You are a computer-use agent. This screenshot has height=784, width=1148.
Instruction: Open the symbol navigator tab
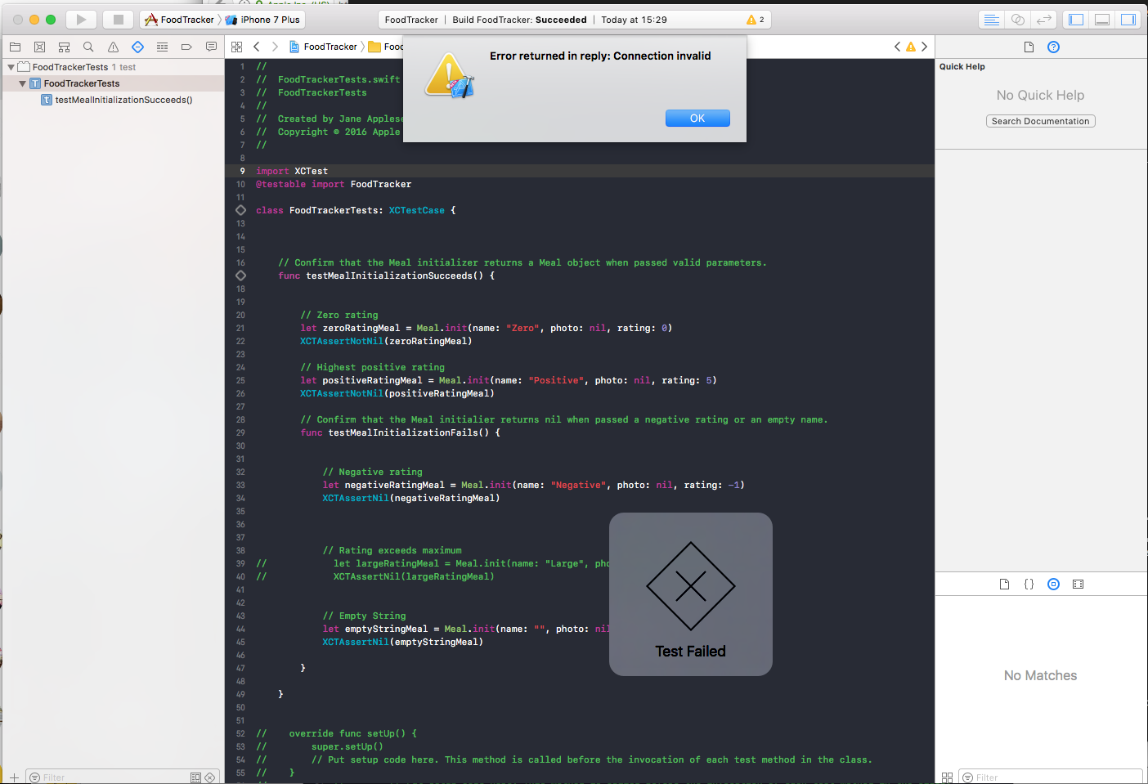(64, 47)
